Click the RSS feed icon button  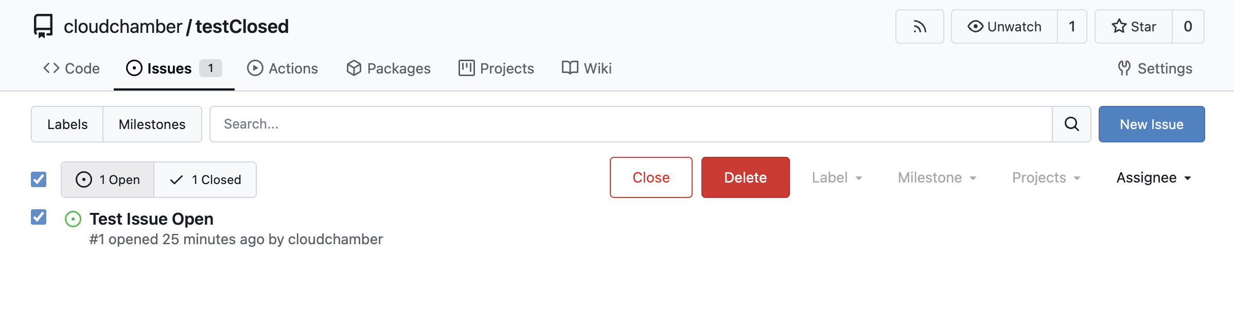(x=920, y=27)
